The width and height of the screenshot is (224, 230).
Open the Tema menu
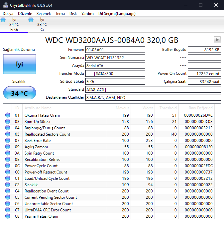[60, 14]
